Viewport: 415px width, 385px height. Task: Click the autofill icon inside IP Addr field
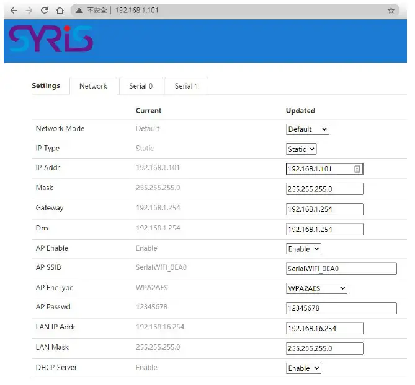(x=357, y=169)
